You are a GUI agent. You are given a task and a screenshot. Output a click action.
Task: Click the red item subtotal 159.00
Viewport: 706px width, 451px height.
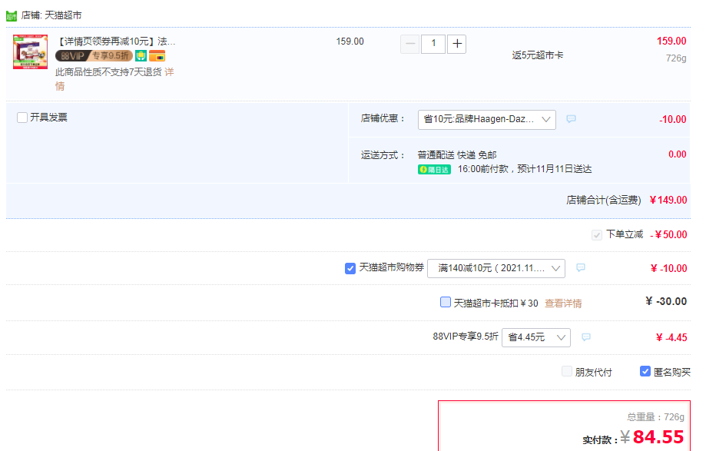(x=671, y=41)
